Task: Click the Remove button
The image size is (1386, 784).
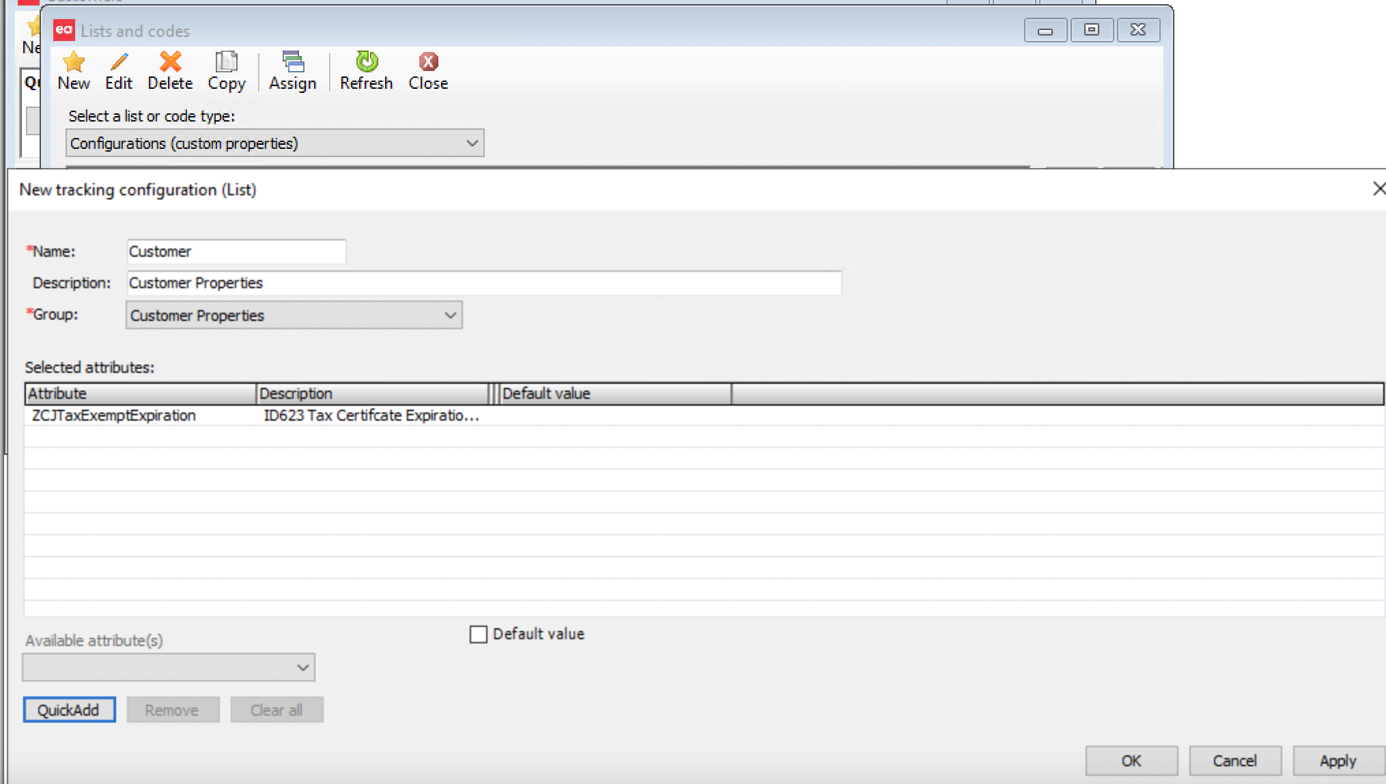Action: tap(173, 710)
